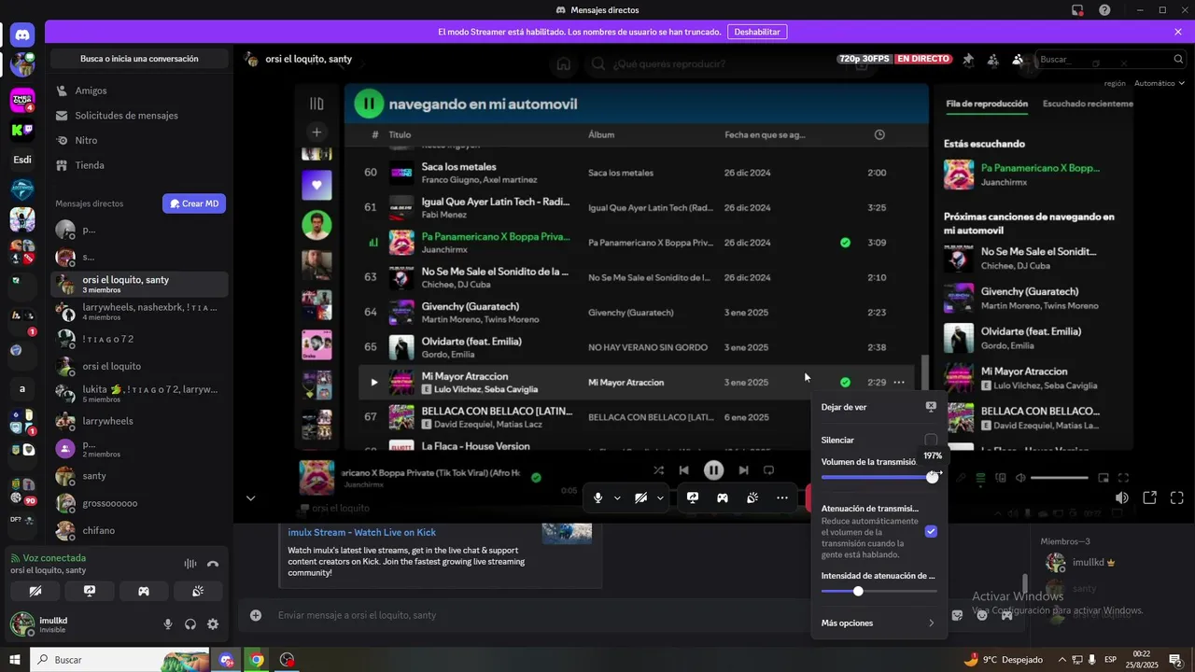Open user settings gear icon
This screenshot has height=672, width=1195.
tap(213, 624)
